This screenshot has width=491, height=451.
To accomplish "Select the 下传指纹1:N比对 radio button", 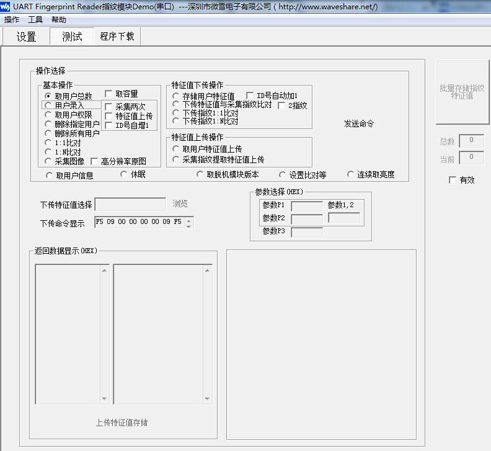I will [175, 121].
